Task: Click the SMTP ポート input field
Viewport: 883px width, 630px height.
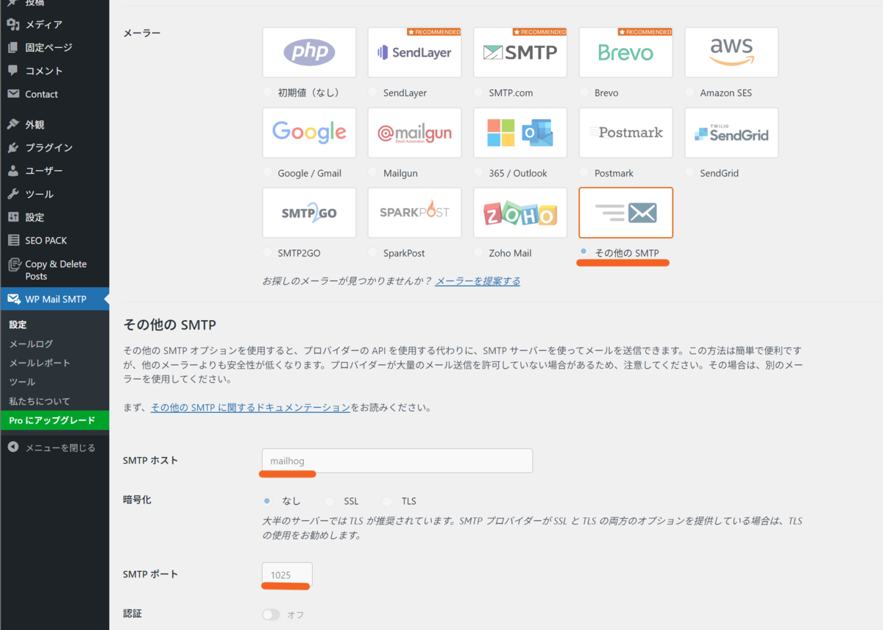Action: pos(287,575)
